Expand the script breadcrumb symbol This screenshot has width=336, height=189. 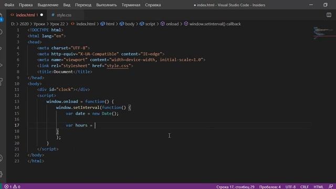(150, 24)
